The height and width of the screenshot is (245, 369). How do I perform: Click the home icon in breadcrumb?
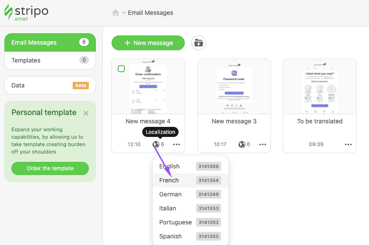(116, 13)
